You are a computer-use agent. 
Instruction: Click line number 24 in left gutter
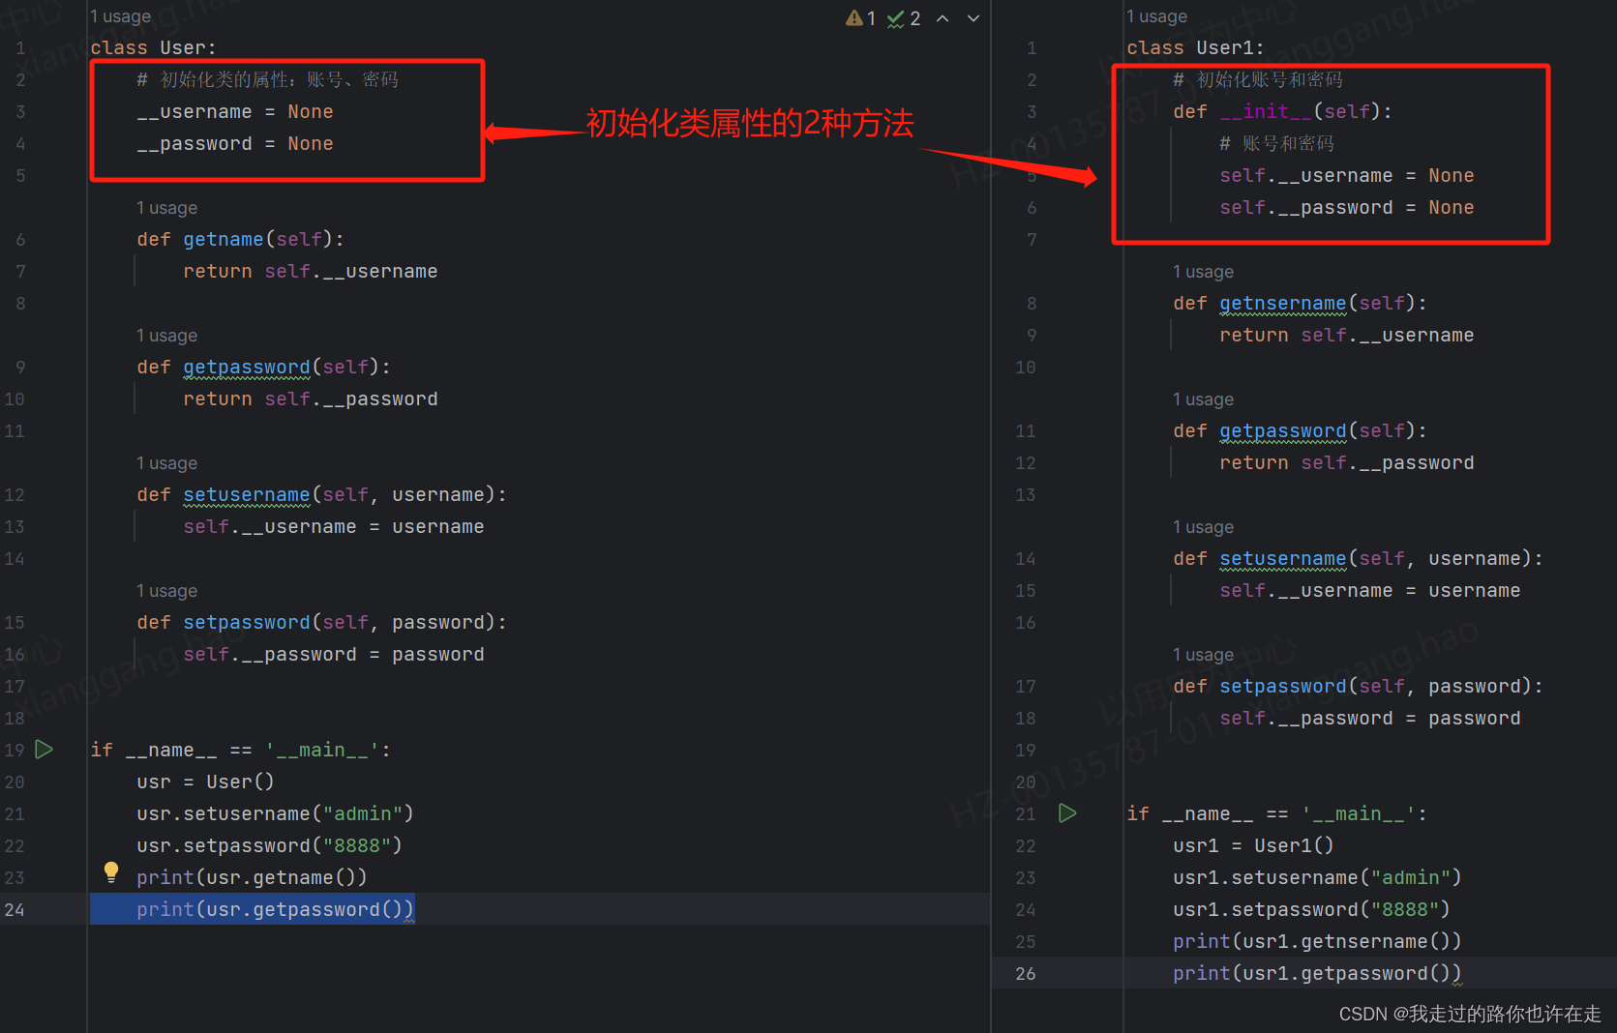point(15,909)
